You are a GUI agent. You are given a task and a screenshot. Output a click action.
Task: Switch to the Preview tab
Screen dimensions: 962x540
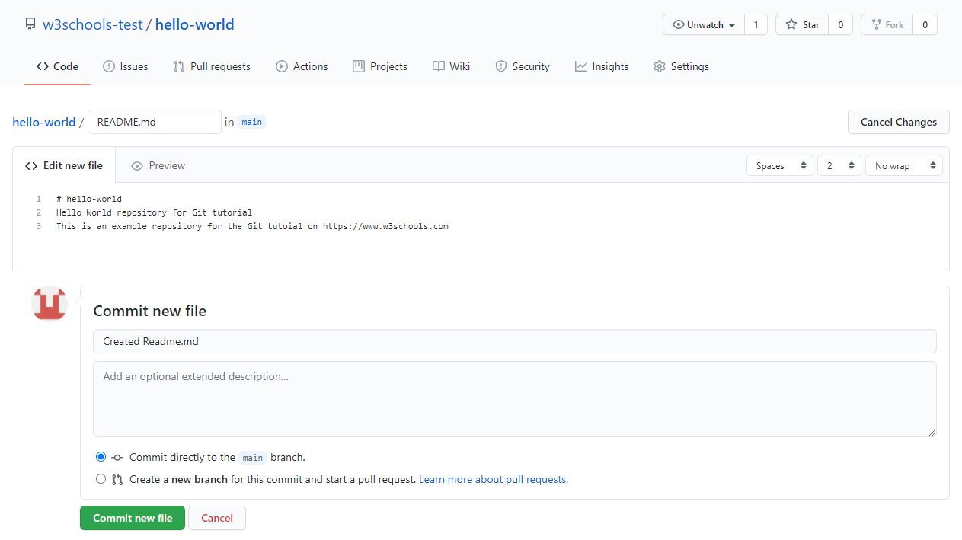coord(158,165)
